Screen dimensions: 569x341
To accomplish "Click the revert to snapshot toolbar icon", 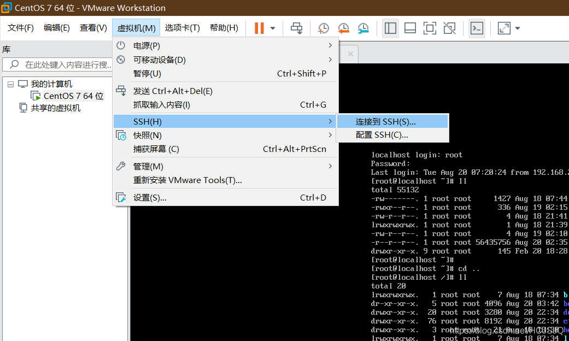I will click(343, 28).
